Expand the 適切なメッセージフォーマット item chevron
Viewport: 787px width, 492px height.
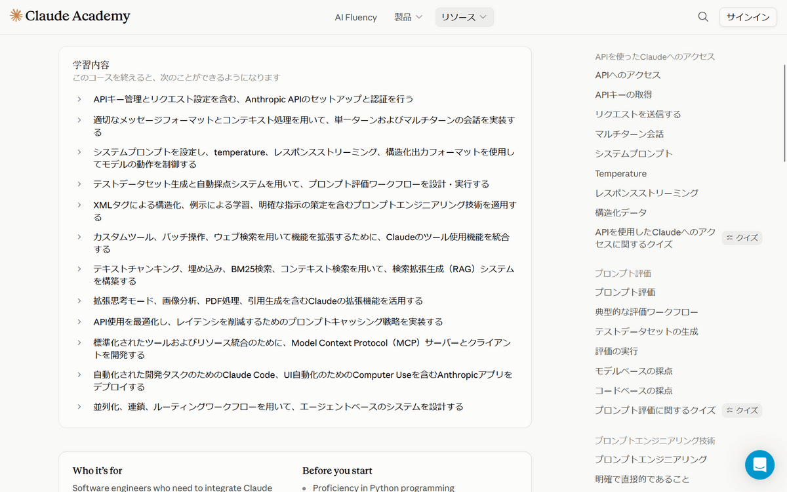[79, 120]
